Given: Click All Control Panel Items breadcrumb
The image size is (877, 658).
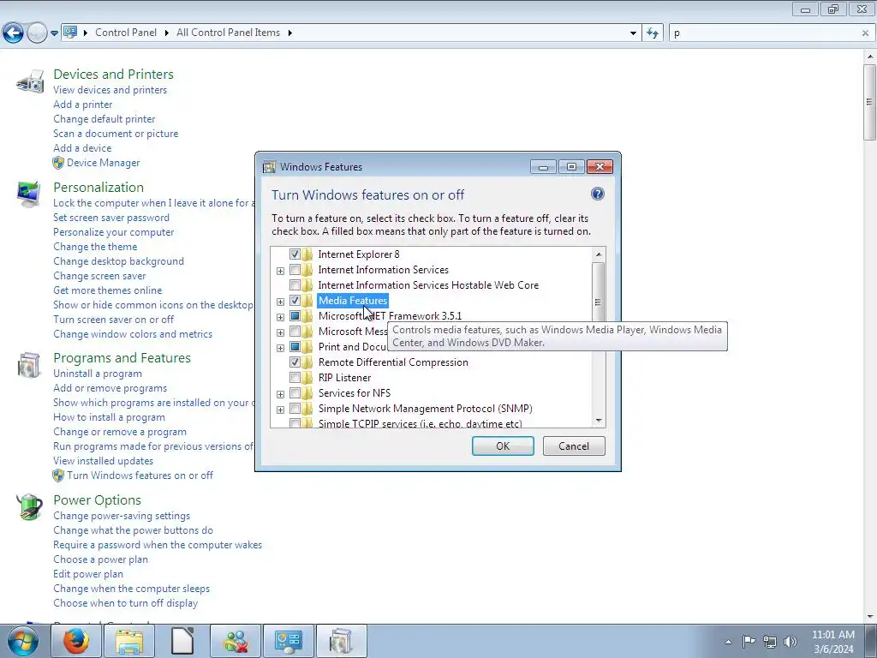Looking at the screenshot, I should click(228, 33).
